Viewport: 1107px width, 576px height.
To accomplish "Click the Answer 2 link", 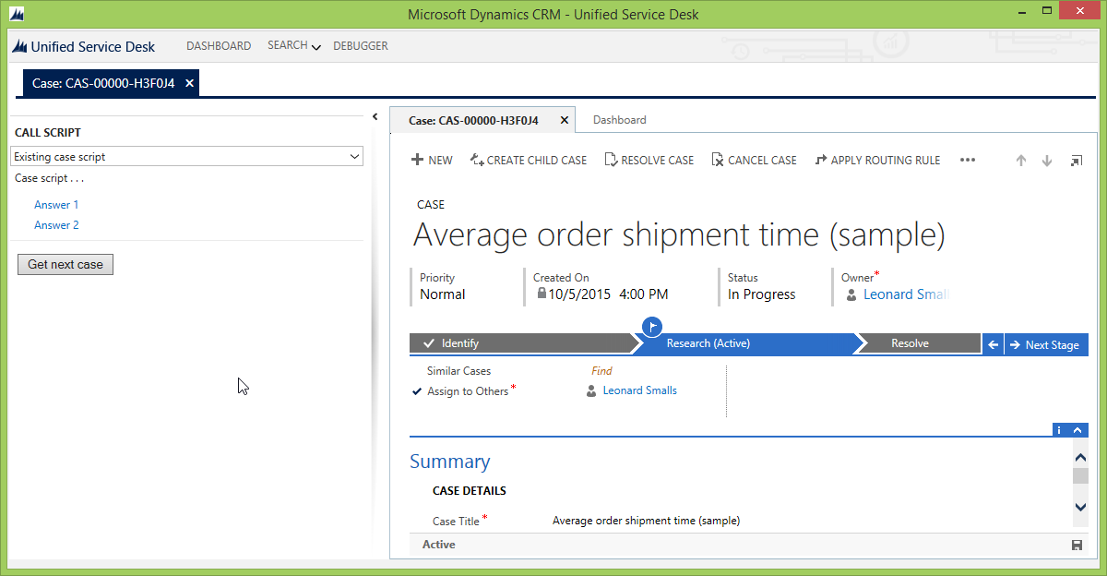I will [x=56, y=225].
